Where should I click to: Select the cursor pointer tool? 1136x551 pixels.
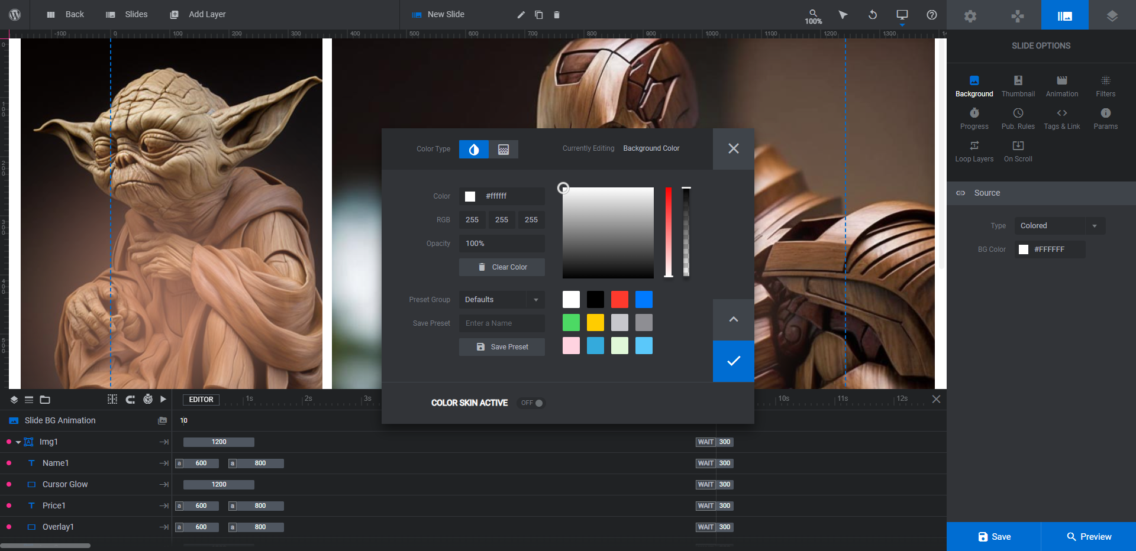pos(843,15)
